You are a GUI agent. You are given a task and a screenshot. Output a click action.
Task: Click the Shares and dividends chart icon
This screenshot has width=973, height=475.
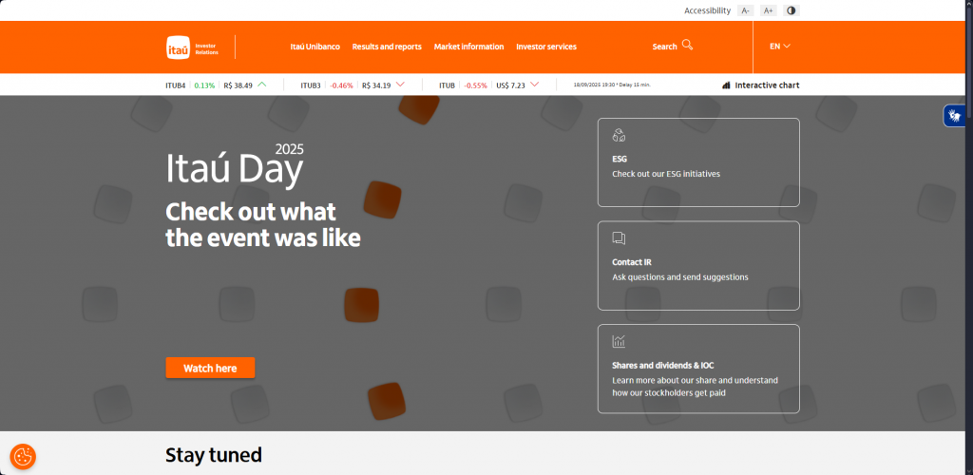619,341
